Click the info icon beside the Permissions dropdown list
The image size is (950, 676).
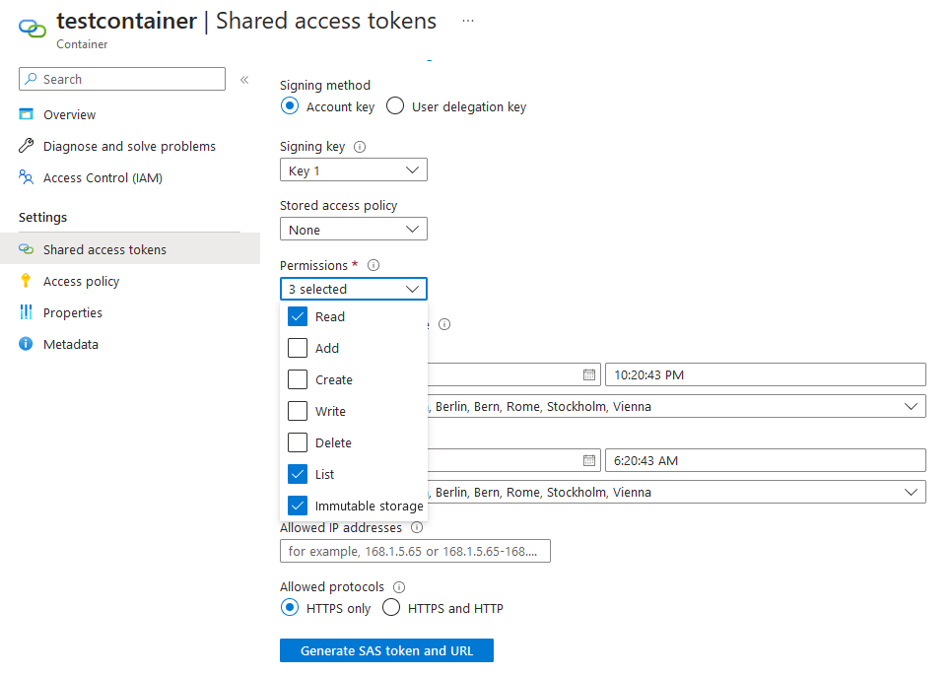click(x=444, y=324)
